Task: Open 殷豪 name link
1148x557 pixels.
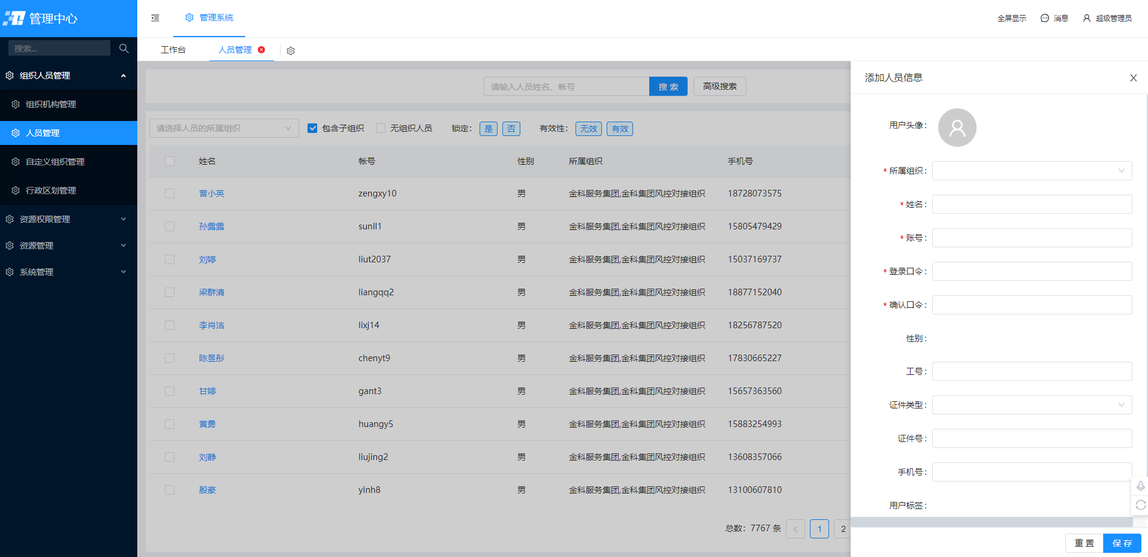Action: [x=207, y=490]
